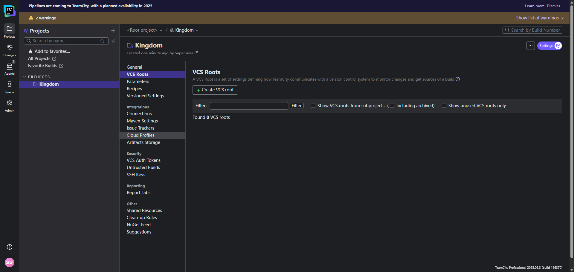Image resolution: width=574 pixels, height=272 pixels.
Task: Open the Parameters settings tab
Action: 152,82
